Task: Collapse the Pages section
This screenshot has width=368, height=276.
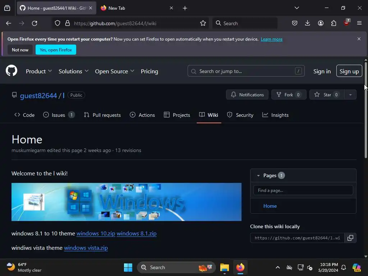Action: point(258,175)
